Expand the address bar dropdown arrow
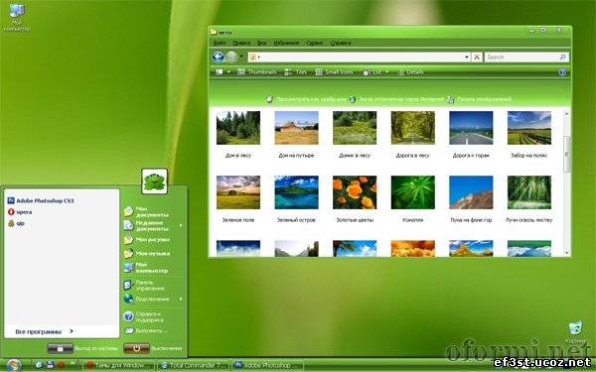The width and height of the screenshot is (596, 372). point(467,57)
